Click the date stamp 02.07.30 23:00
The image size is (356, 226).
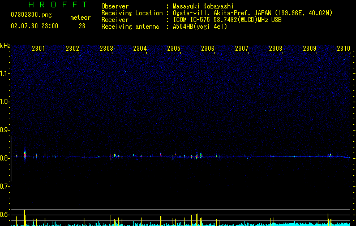(35, 26)
